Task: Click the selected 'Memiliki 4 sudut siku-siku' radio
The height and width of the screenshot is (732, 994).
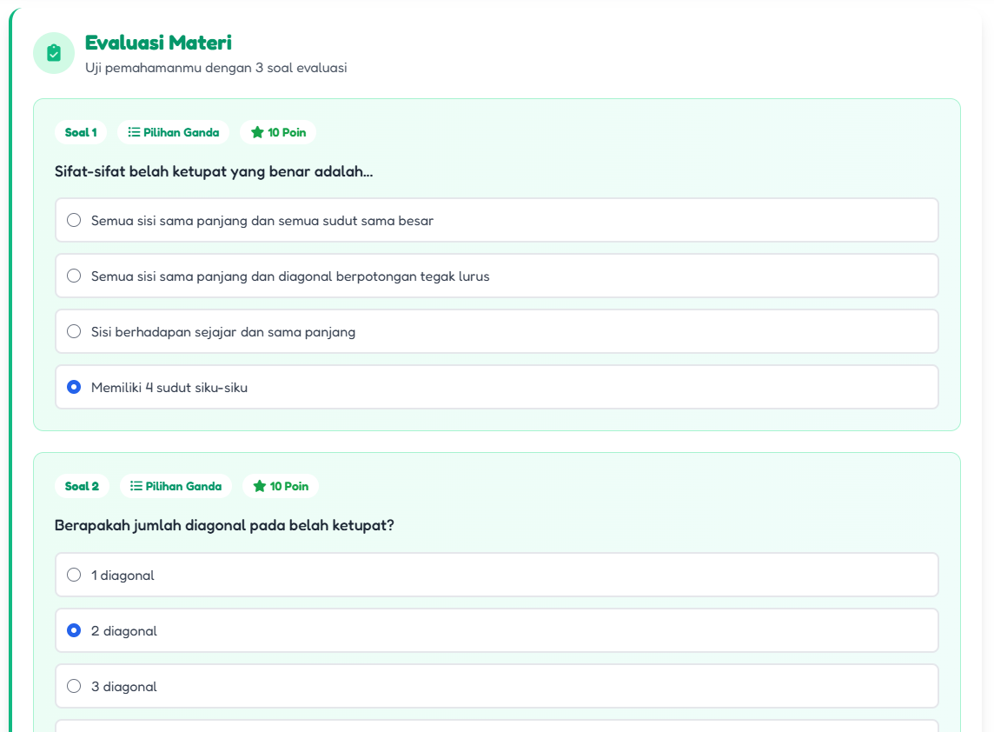Action: pyautogui.click(x=74, y=388)
